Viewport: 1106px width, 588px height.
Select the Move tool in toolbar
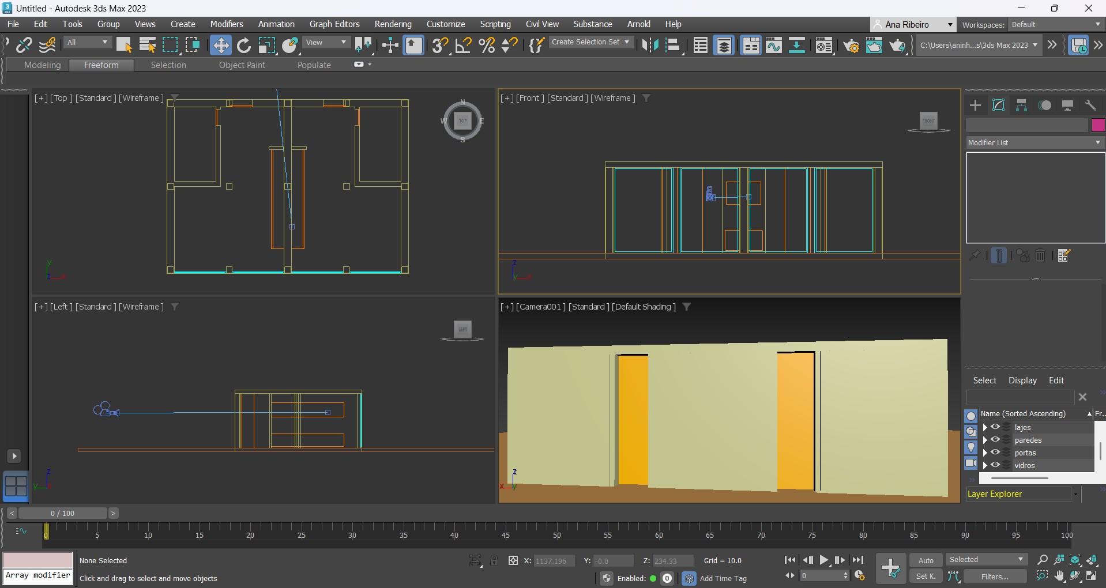coord(220,45)
